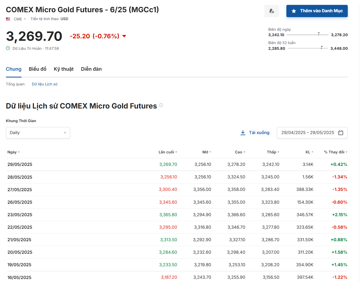Click last price 3,187.20 in table
This screenshot has width=360, height=282.
[169, 277]
